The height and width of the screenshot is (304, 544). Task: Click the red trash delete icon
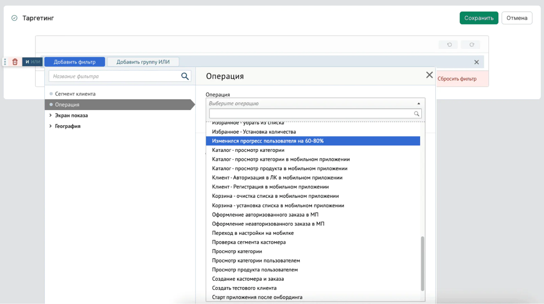click(15, 62)
